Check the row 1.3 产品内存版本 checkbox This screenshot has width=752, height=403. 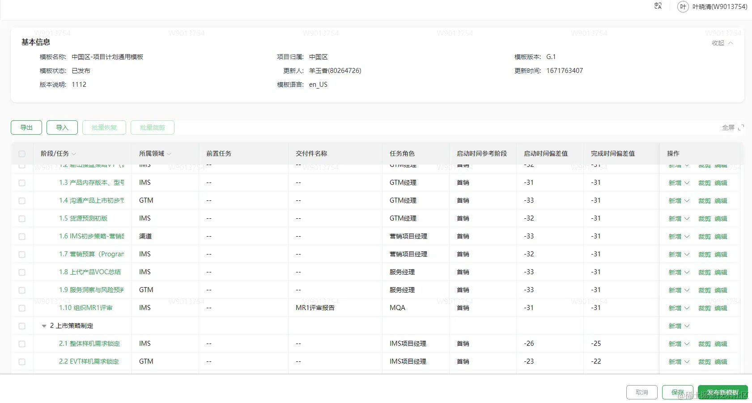coord(22,183)
